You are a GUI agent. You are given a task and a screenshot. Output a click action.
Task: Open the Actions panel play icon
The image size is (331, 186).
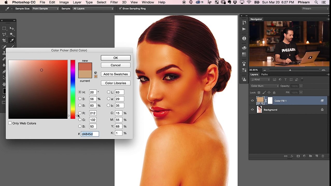(x=244, y=29)
